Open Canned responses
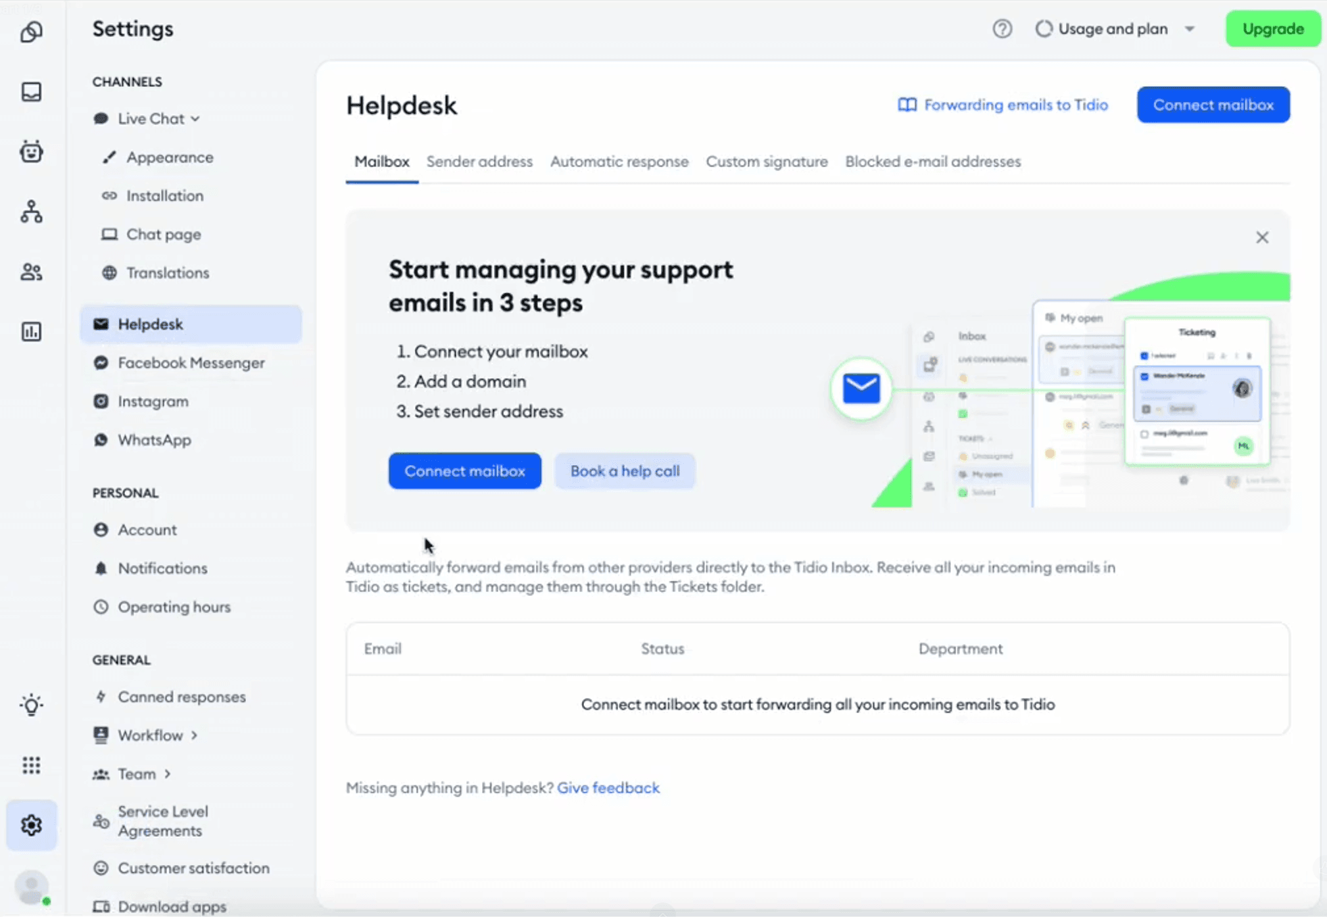This screenshot has height=917, width=1327. click(170, 697)
